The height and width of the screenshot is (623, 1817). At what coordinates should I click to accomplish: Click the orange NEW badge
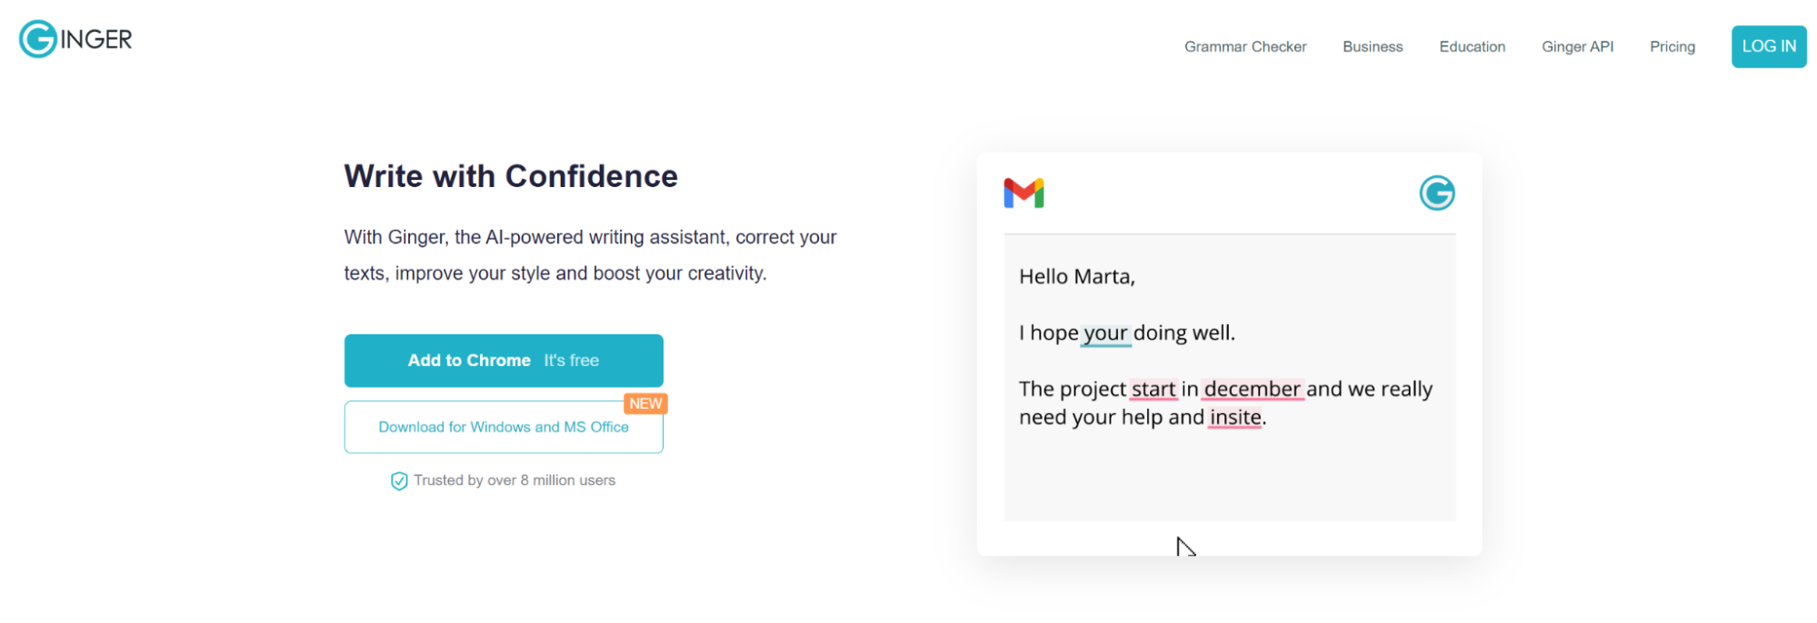(645, 403)
